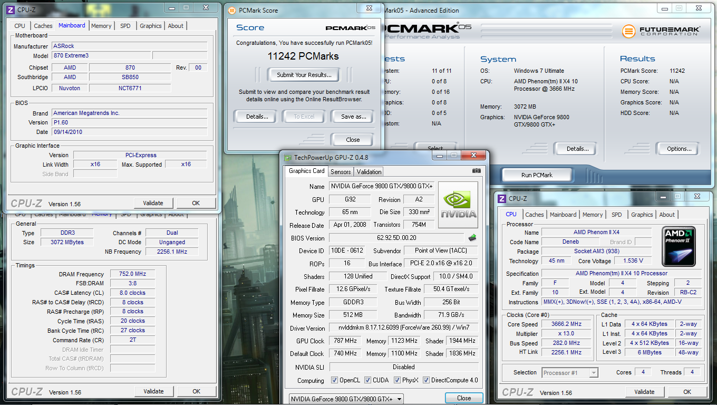717x405 pixels.
Task: Open the About tab in CPU-Z Mainboard window
Action: 176,26
